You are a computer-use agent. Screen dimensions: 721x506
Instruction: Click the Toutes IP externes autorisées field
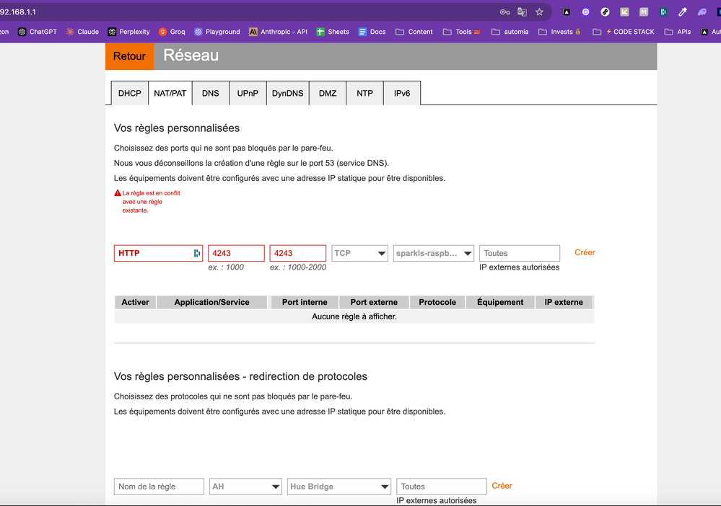pyautogui.click(x=519, y=253)
